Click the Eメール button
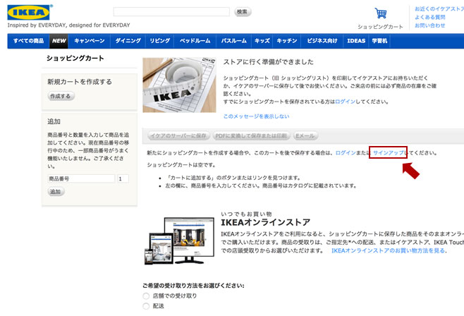This screenshot has width=464, height=316. click(305, 136)
